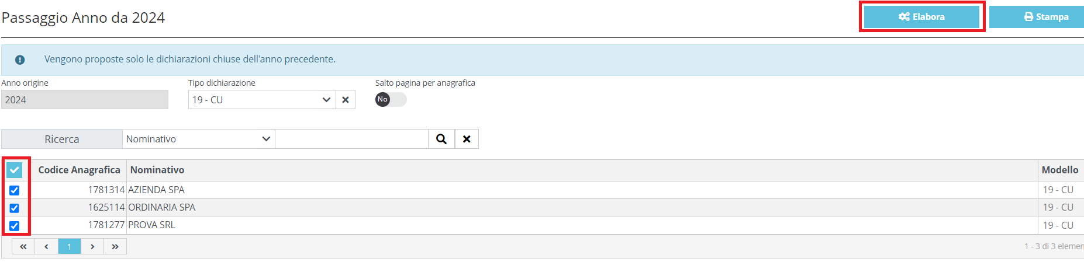Go to previous page arrow

[x=46, y=246]
